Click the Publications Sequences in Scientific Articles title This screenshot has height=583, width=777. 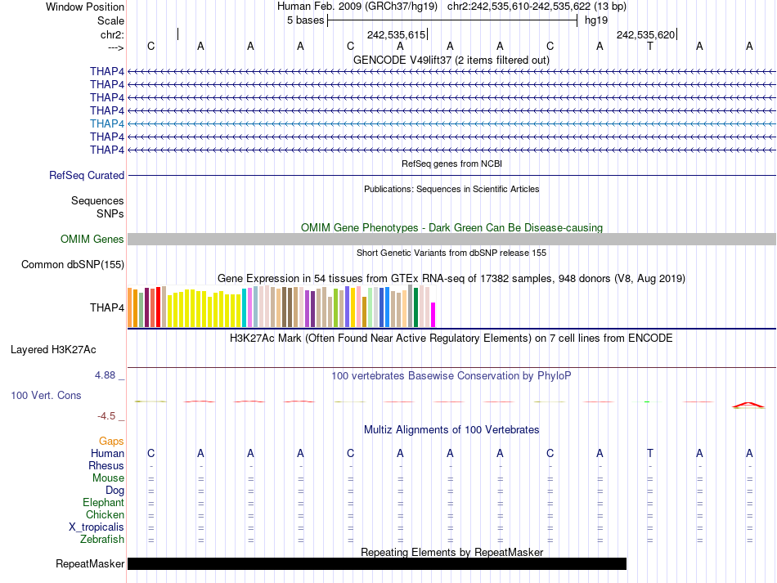pos(451,189)
